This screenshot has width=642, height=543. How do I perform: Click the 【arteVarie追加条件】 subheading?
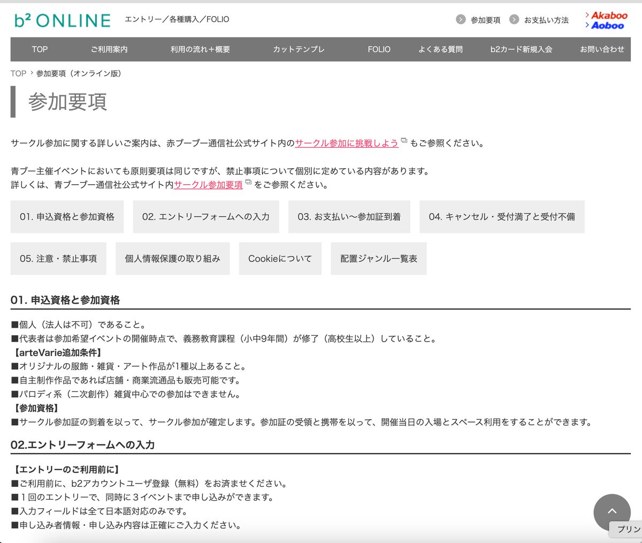(58, 352)
